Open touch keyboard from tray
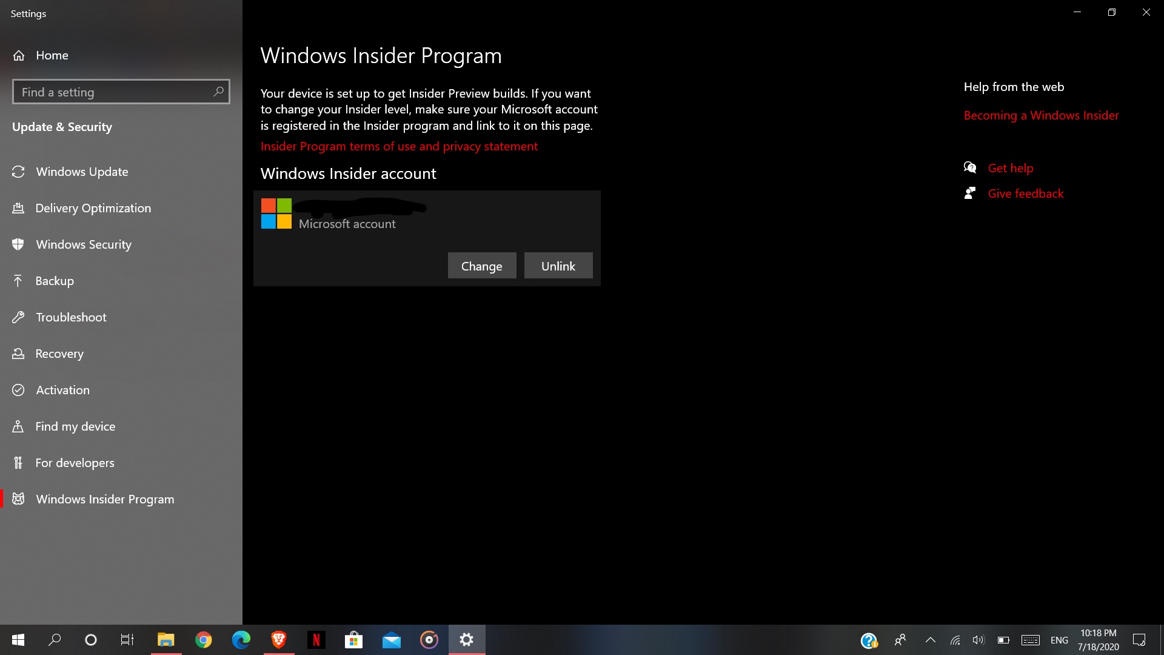The height and width of the screenshot is (655, 1164). tap(1031, 640)
